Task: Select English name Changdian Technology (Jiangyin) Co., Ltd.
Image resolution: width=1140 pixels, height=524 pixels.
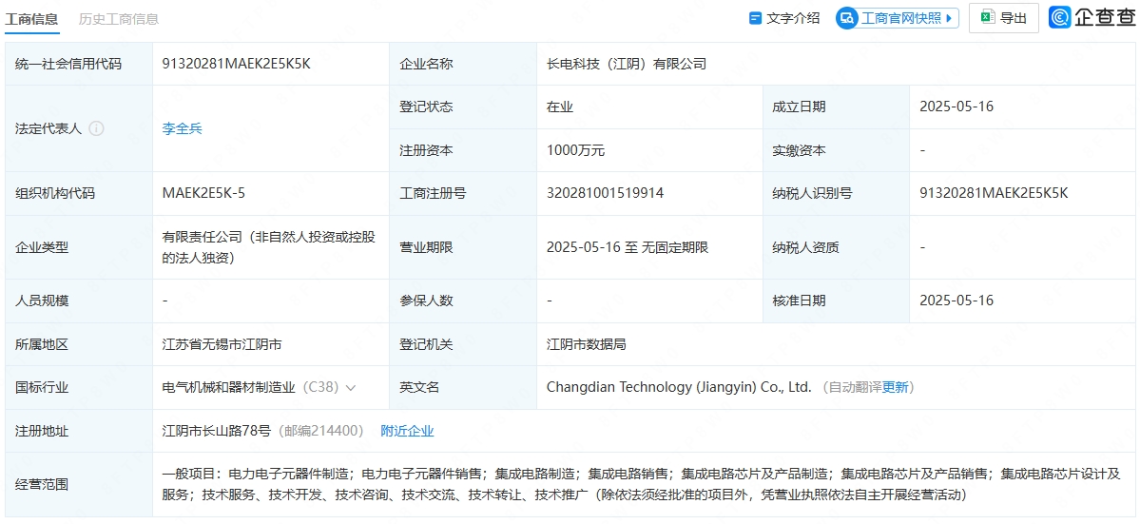Action: tap(679, 387)
